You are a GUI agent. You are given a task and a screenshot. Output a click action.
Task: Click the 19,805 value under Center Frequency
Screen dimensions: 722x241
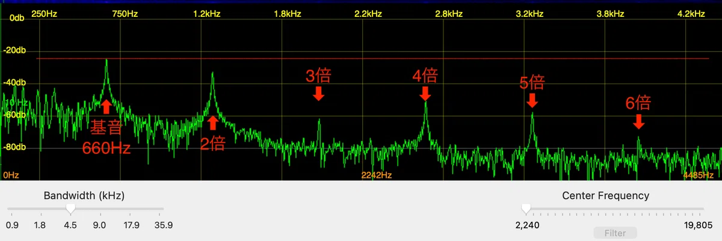[699, 225]
